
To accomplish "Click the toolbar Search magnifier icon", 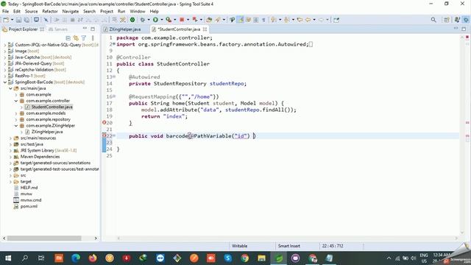I will pyautogui.click(x=433, y=20).
